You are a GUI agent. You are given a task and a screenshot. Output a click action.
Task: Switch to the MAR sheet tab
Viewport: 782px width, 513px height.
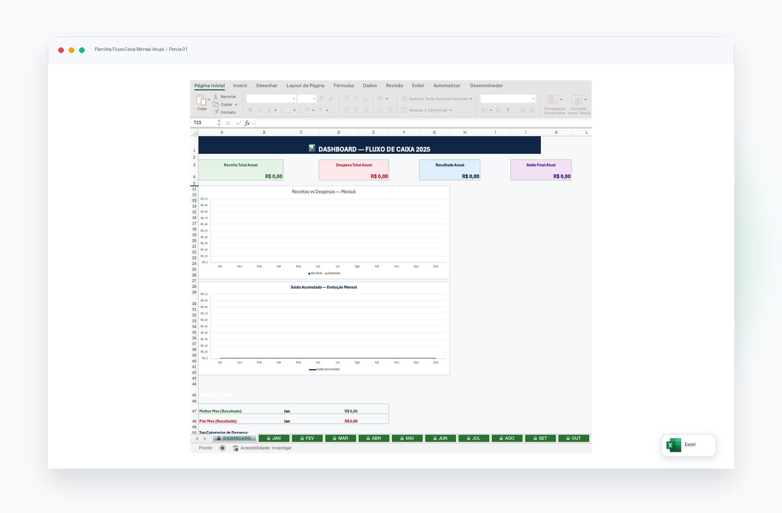click(x=341, y=438)
